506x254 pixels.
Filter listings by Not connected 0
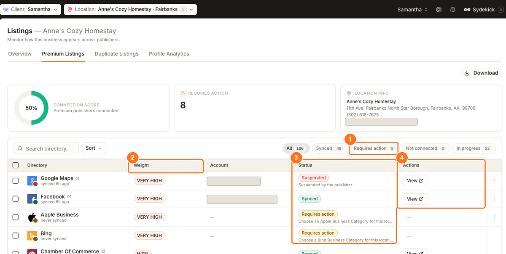(425, 148)
